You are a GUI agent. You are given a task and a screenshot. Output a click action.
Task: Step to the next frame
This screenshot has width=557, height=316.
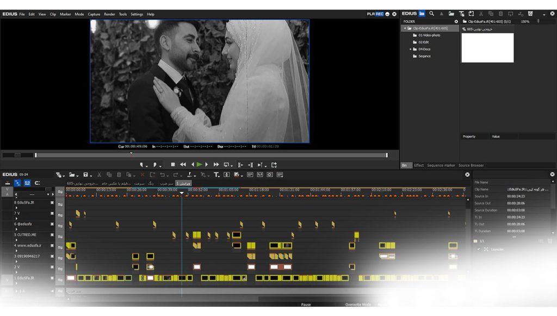[206, 164]
